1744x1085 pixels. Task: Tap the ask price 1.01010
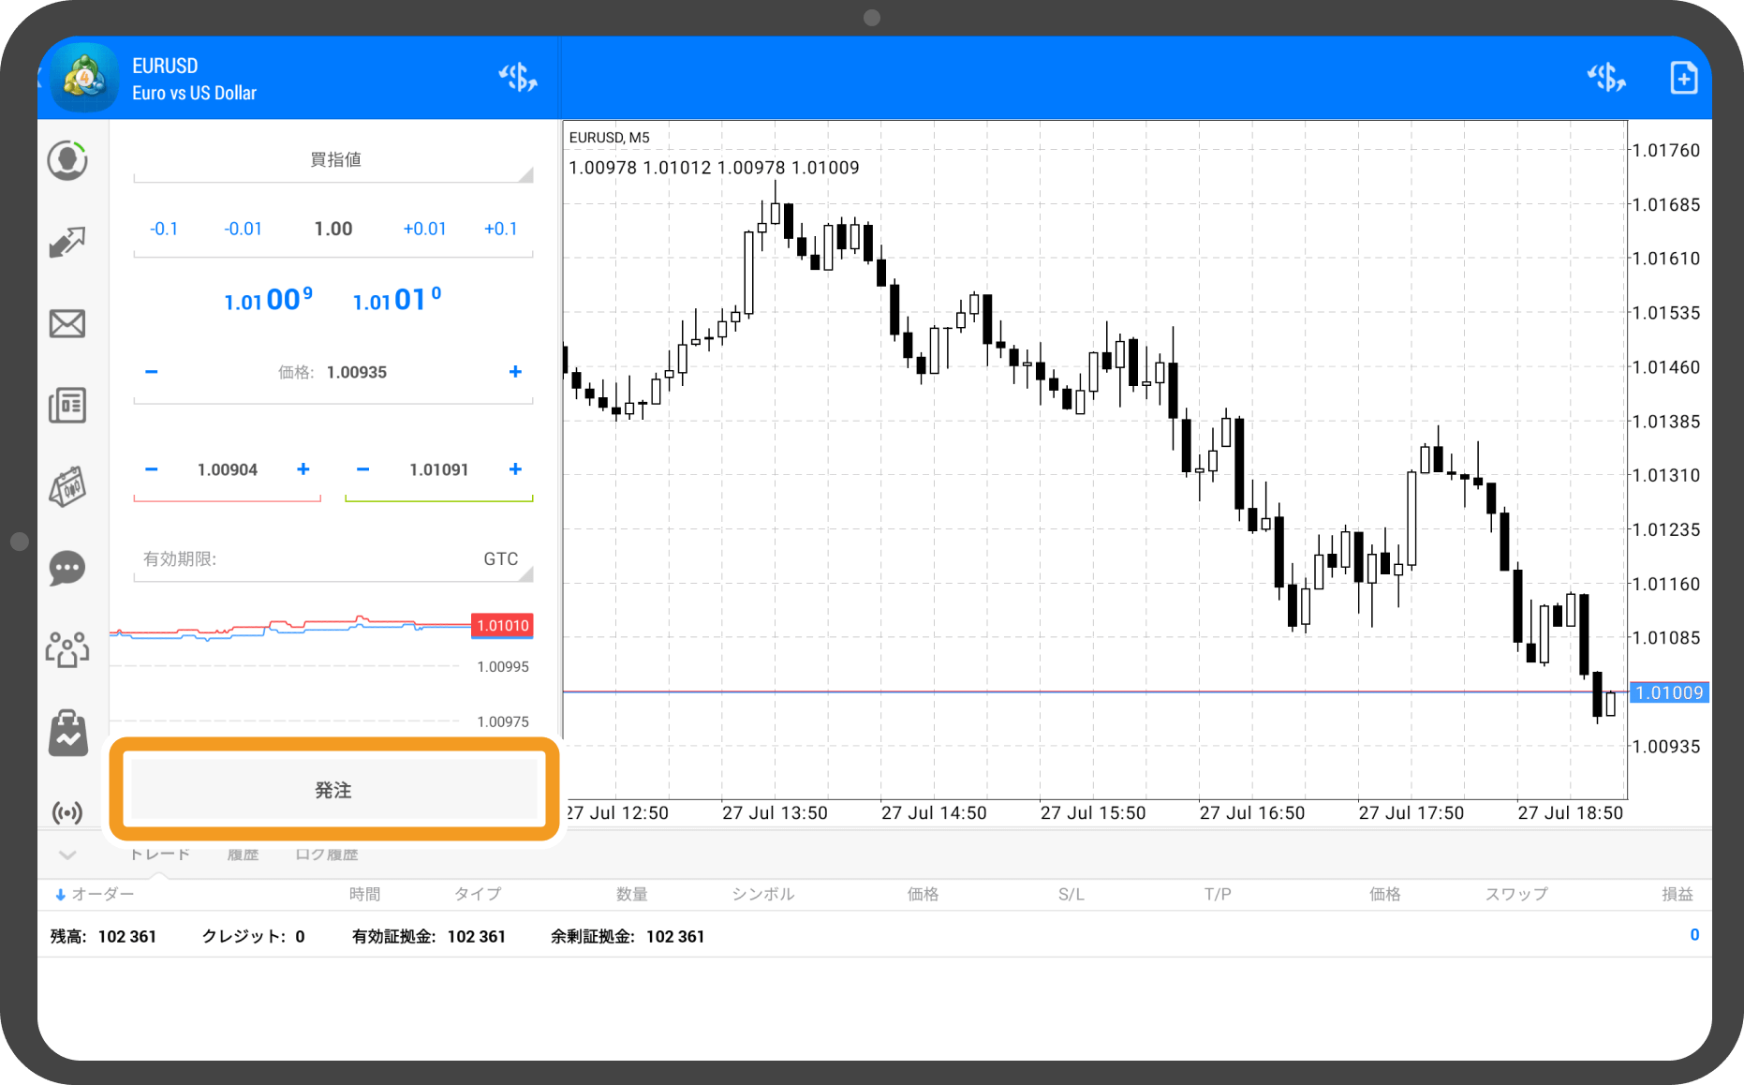tap(397, 300)
